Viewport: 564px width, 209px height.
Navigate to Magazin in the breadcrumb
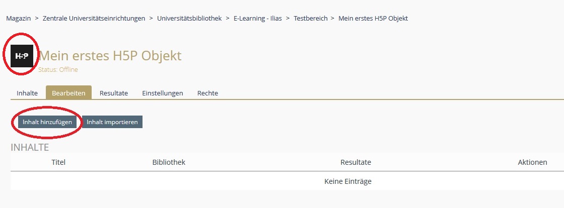(x=19, y=18)
